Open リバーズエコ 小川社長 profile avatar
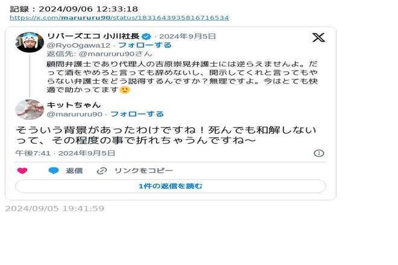 pyautogui.click(x=29, y=42)
